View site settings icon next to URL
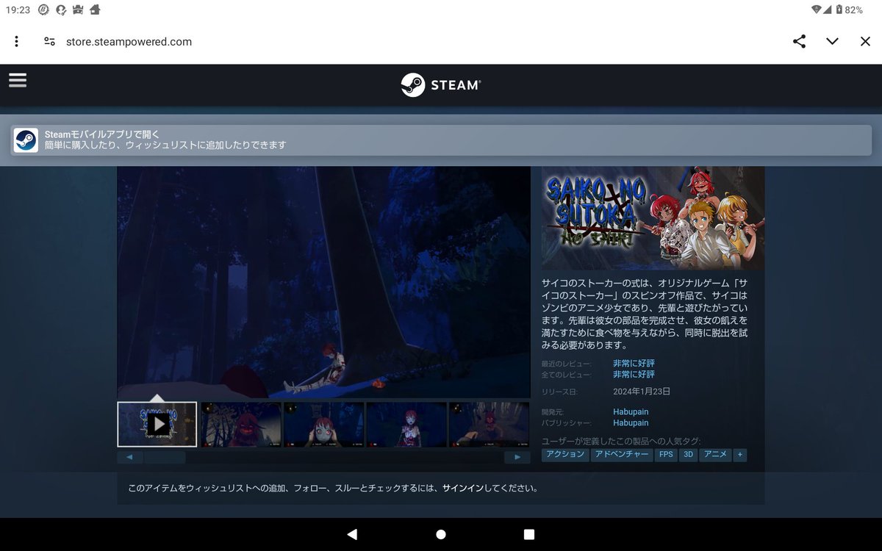 49,42
